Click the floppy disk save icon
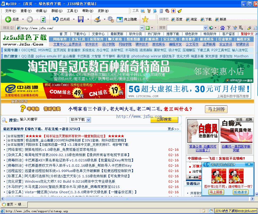Screen dimensions: 258x214 tap(81, 19)
